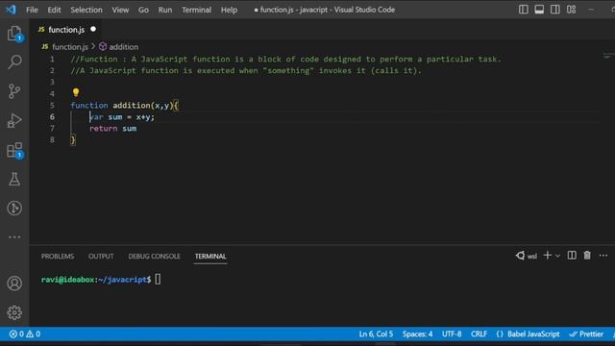Viewport: 615px width, 346px height.
Task: Click closing brace on line 8
Action: tap(73, 139)
